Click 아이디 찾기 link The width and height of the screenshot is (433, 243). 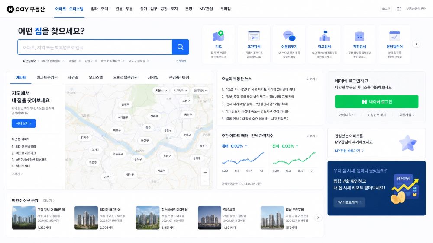[346, 115]
